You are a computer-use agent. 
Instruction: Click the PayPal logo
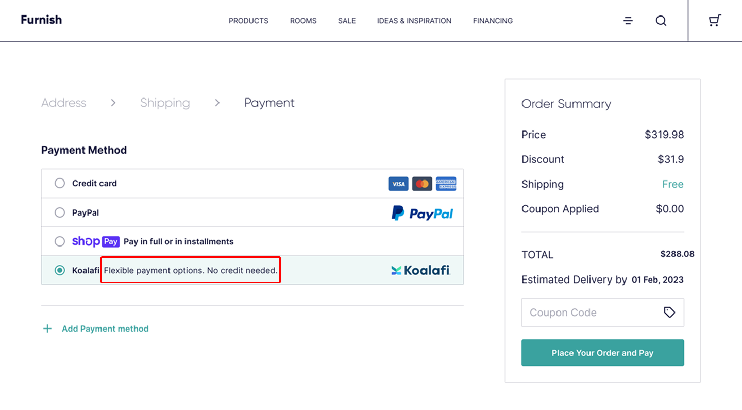point(423,212)
